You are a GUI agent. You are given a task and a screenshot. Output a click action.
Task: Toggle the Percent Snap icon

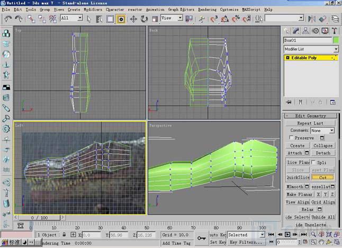click(x=236, y=19)
